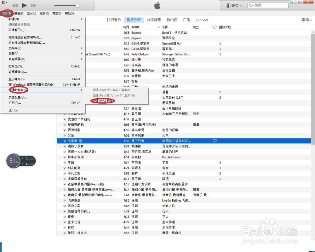Open the more options dots beside 小苹果
The width and height of the screenshot is (315, 252).
click(x=81, y=141)
